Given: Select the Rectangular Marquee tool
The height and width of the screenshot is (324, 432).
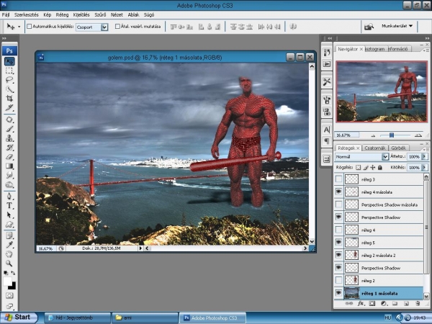Looking at the screenshot, I should (9, 71).
